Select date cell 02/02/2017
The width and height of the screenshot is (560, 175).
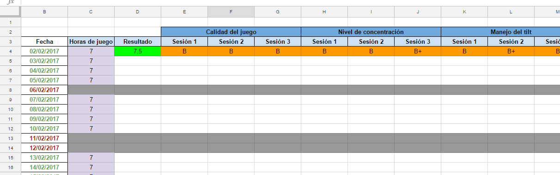click(44, 51)
